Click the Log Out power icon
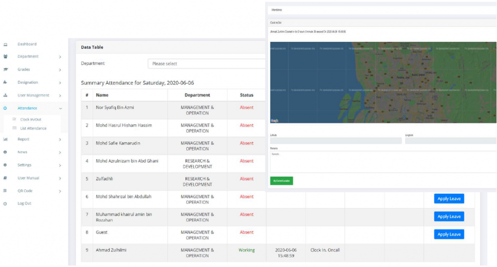Screen dimensions: 497x267 click(5, 204)
